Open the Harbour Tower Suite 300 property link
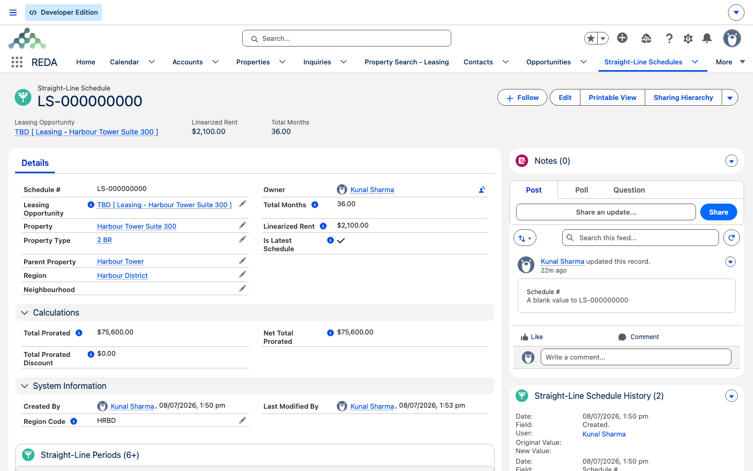The height and width of the screenshot is (471, 753). [x=136, y=226]
